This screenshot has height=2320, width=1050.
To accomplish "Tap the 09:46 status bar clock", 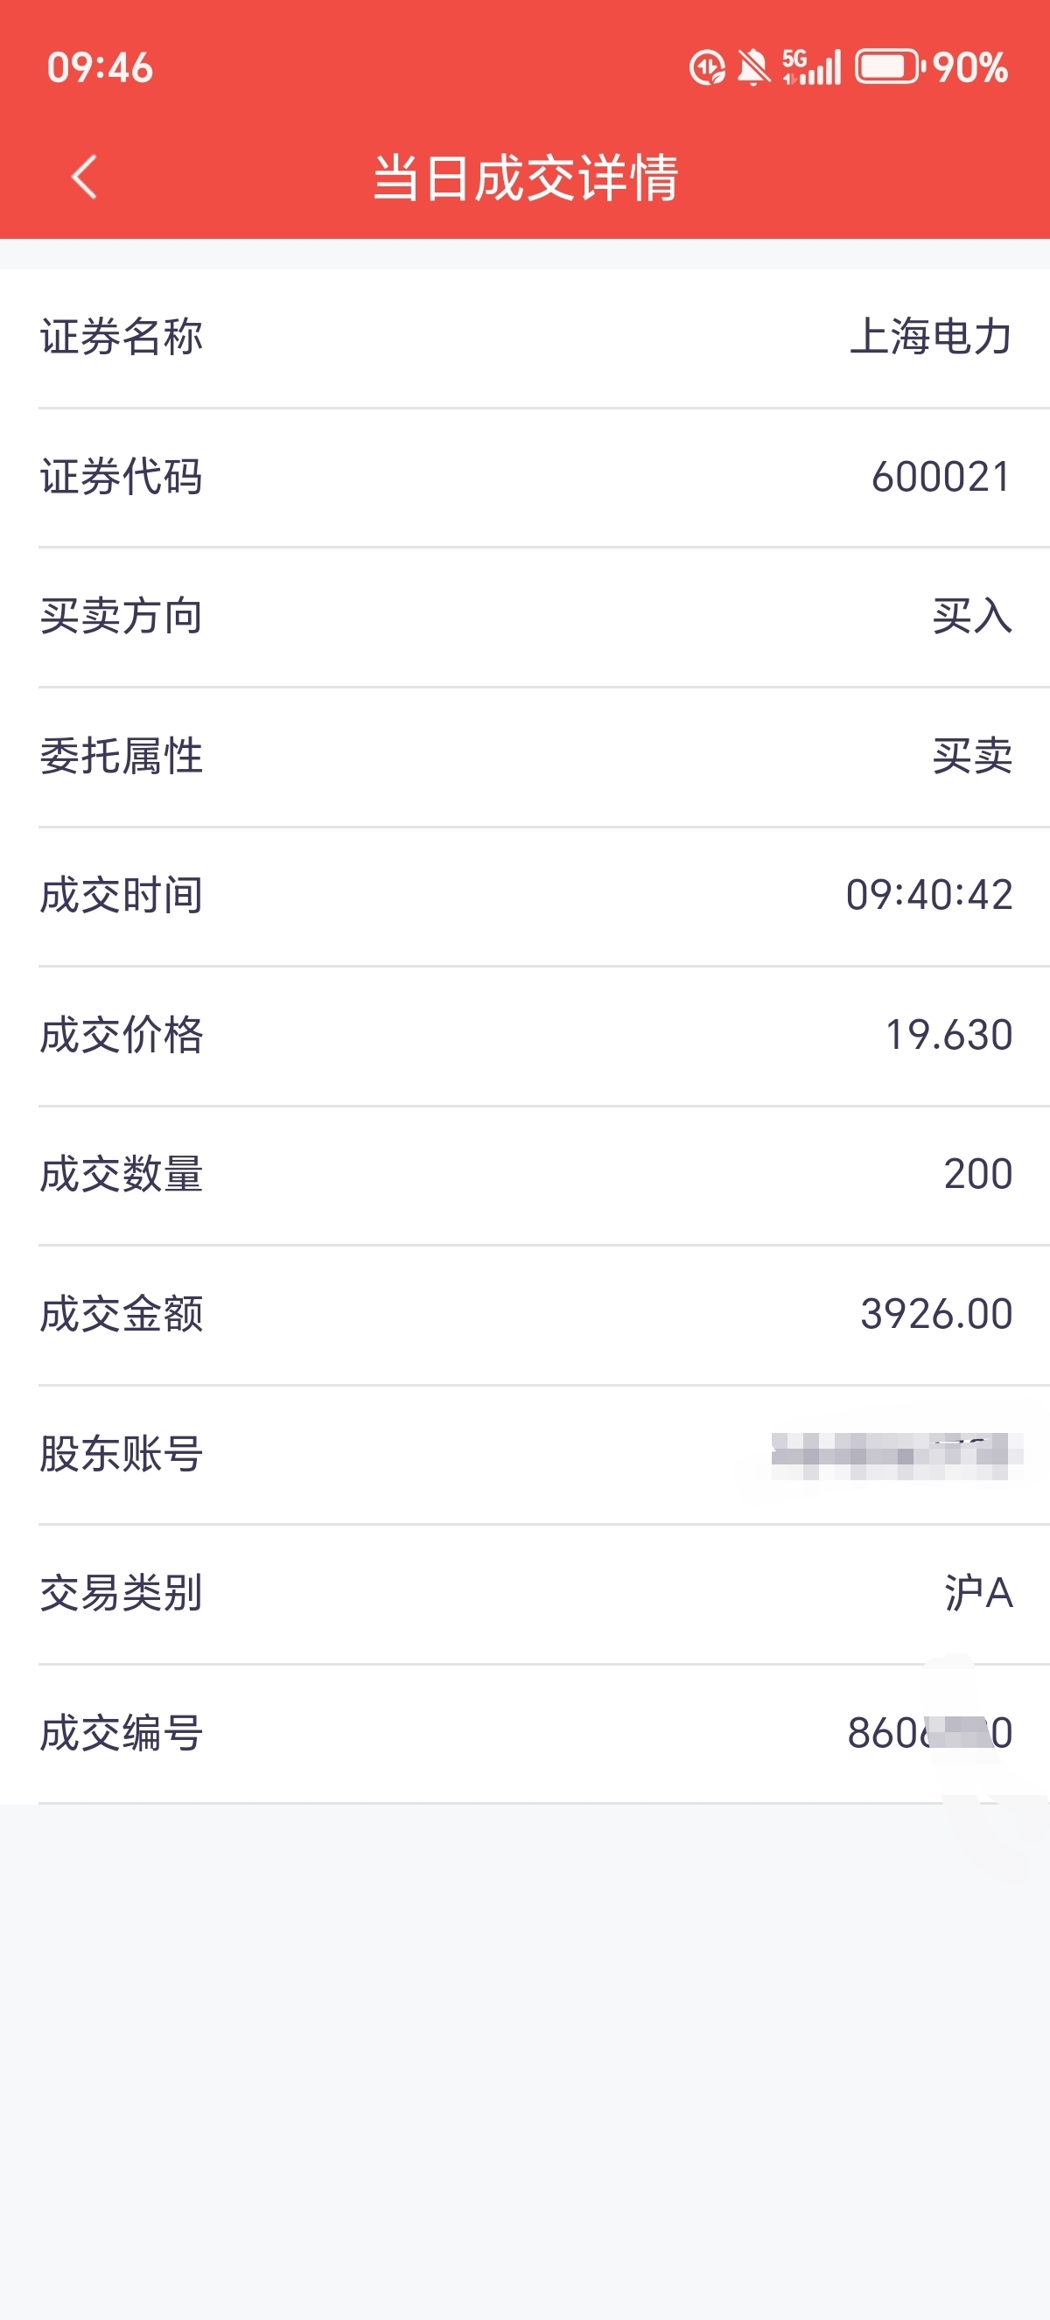I will click(x=100, y=67).
